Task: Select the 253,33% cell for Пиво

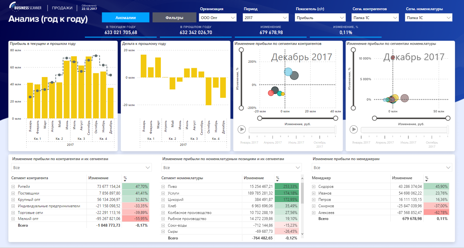Action: [x=286, y=187]
